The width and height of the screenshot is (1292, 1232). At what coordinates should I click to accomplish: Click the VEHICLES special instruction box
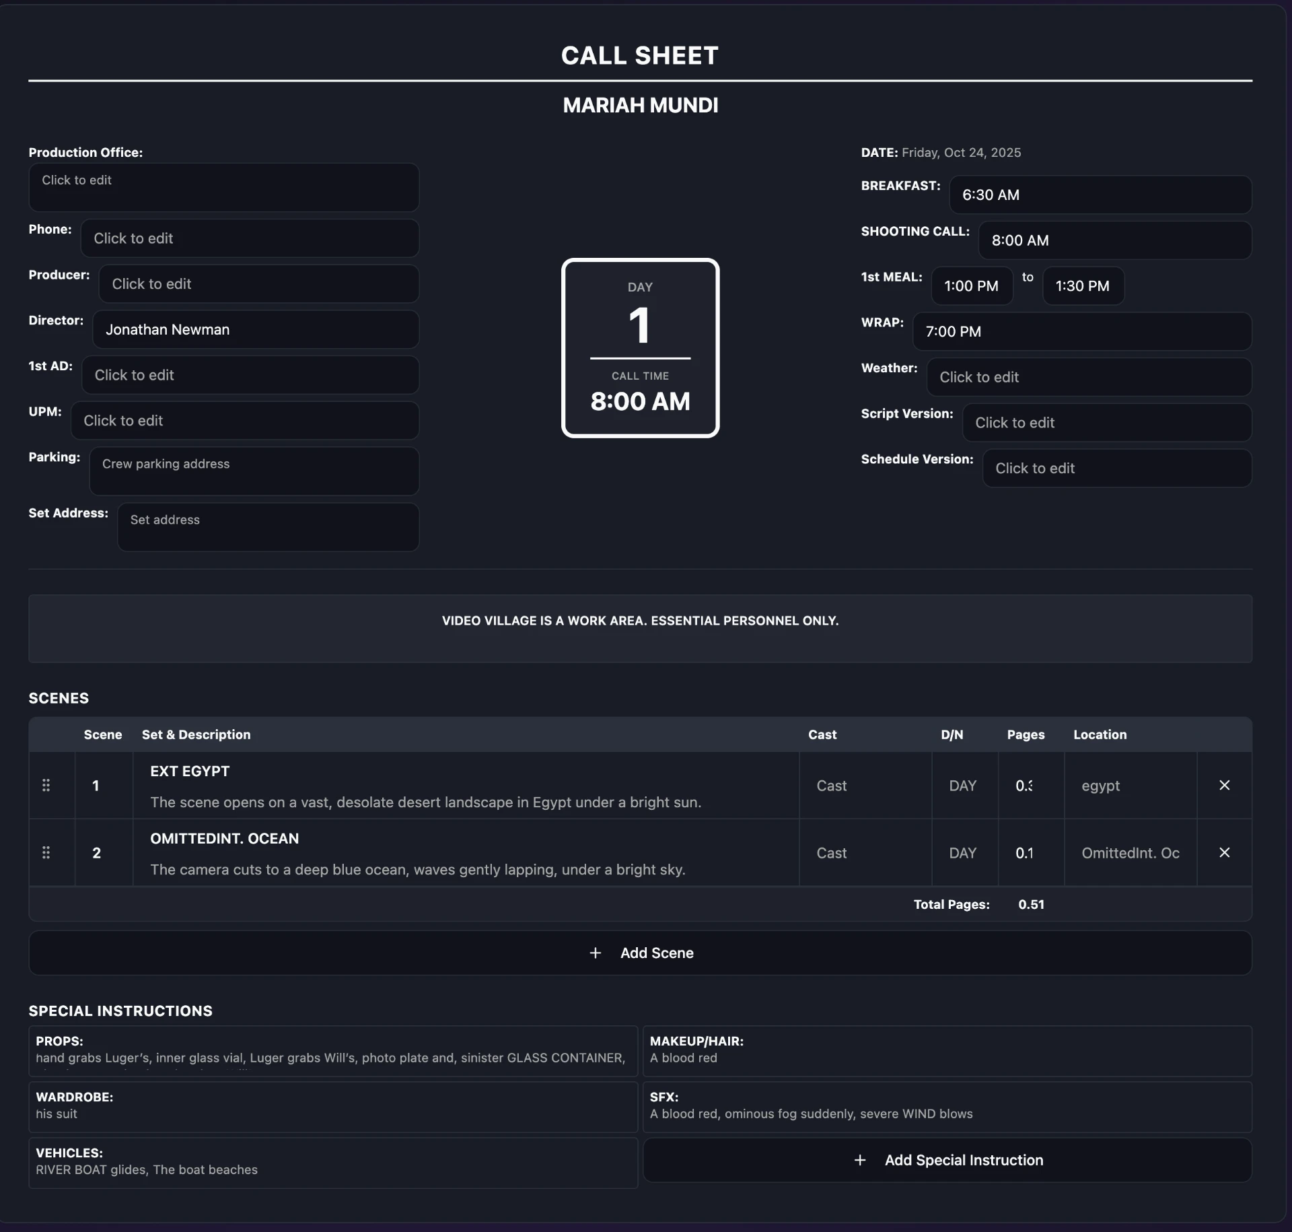(333, 1163)
